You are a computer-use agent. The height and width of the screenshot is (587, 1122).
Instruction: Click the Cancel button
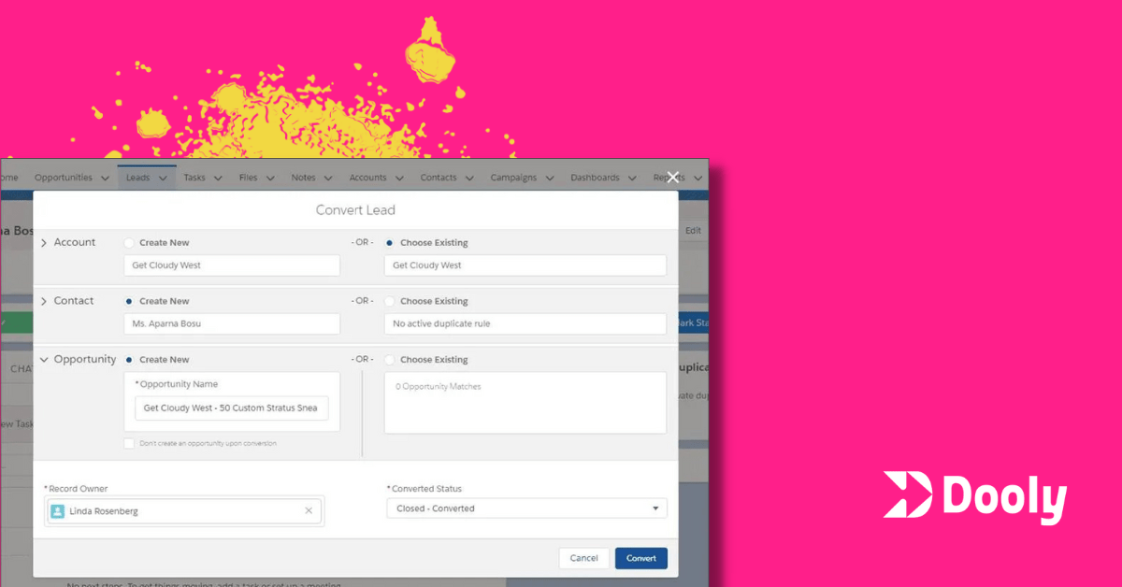583,557
